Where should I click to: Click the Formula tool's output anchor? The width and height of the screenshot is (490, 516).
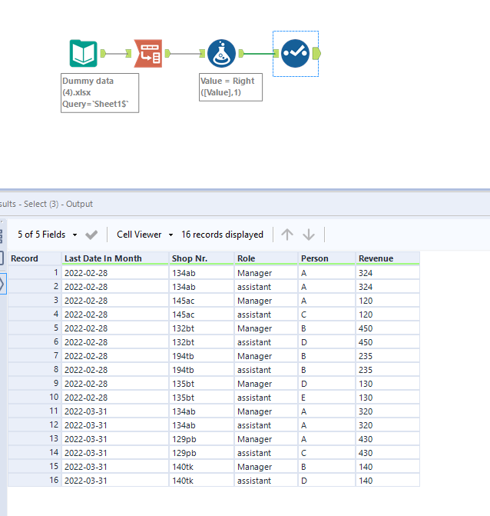242,53
